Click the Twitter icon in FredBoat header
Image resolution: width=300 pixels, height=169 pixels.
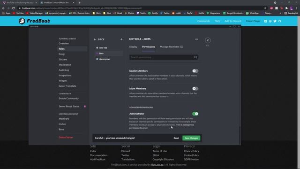click(x=275, y=21)
